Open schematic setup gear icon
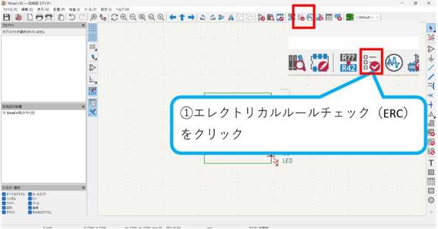This screenshot has height=229, width=438. pos(18,18)
